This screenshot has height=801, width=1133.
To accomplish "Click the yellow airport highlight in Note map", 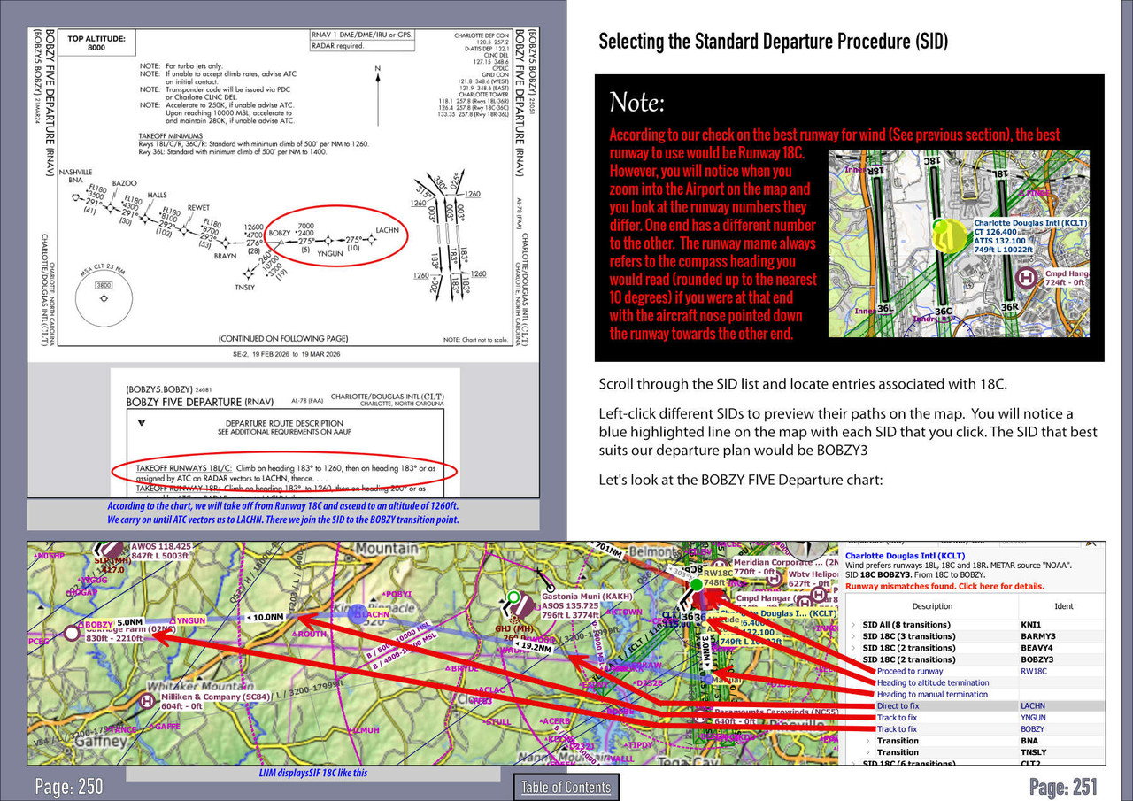I will coord(948,238).
